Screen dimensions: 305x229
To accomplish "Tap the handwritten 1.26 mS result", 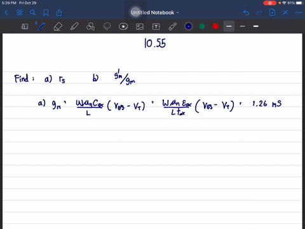I will pos(267,104).
